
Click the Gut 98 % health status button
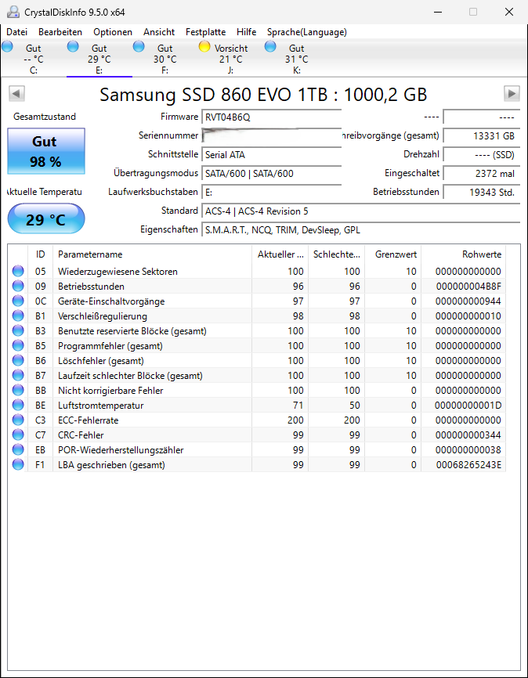46,151
